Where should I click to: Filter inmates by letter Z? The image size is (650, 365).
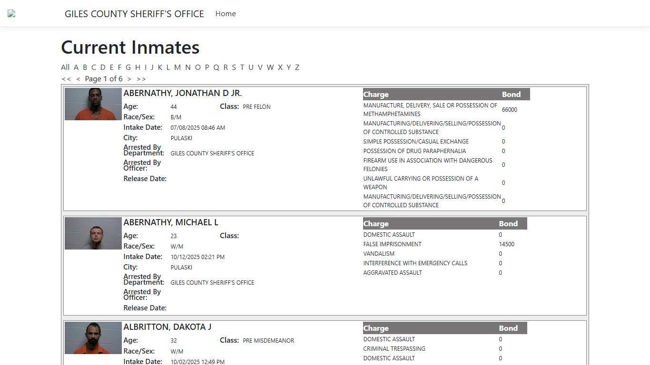pyautogui.click(x=297, y=67)
